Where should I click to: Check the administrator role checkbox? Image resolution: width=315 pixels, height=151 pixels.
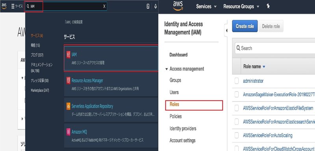(x=237, y=81)
